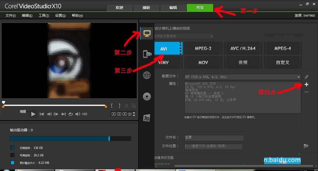Viewport: 318px width, 171px height.
Task: Select the Device output category icon
Action: point(147,54)
